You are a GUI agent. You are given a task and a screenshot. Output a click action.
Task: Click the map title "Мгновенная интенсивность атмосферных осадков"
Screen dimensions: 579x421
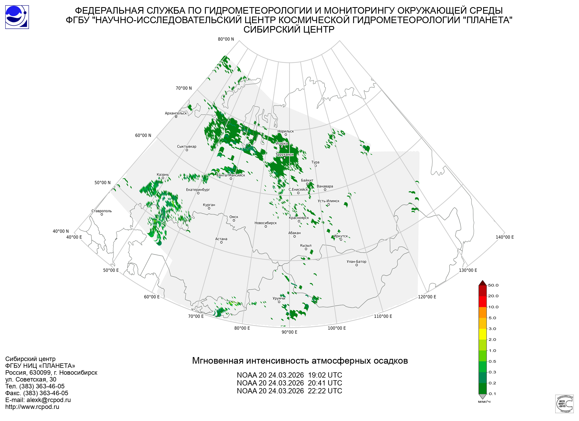click(x=300, y=360)
